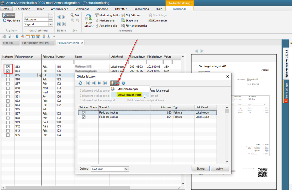Jump to last record in Bläddra group
The height and width of the screenshot is (190, 292).
tap(64, 24)
